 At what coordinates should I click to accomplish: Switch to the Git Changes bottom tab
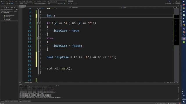click(16, 101)
